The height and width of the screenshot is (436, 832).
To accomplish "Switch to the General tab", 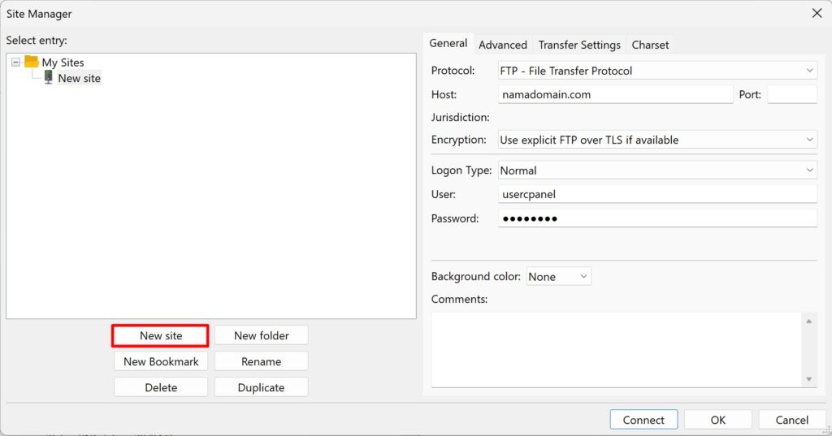I will pyautogui.click(x=448, y=44).
